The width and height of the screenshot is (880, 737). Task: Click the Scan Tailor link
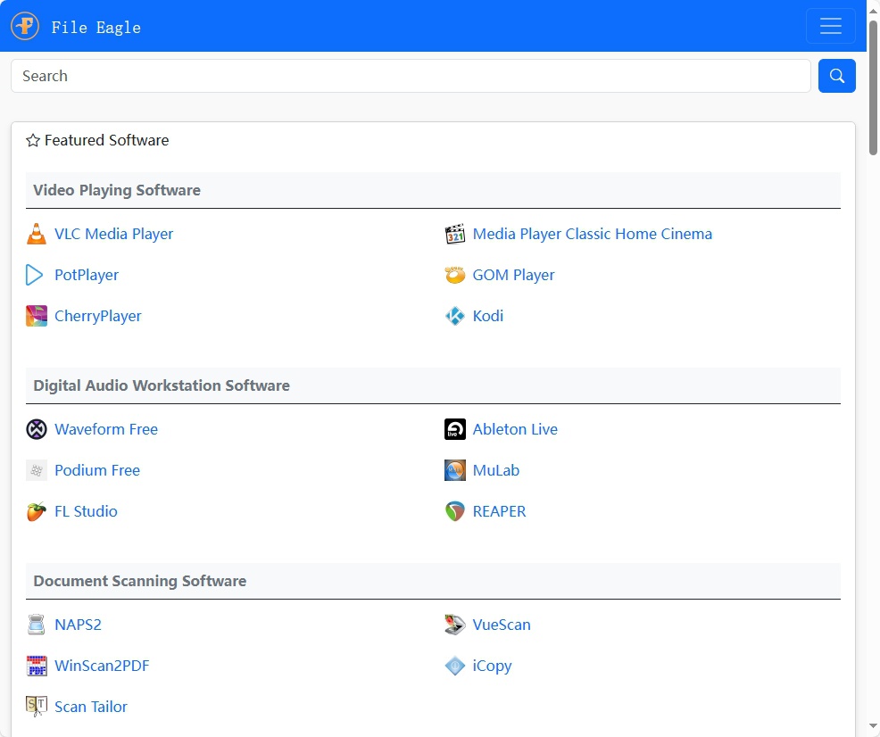tap(90, 707)
